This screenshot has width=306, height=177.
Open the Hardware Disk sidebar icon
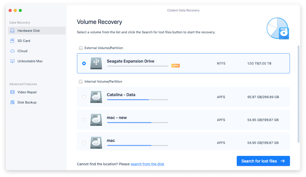click(x=12, y=31)
